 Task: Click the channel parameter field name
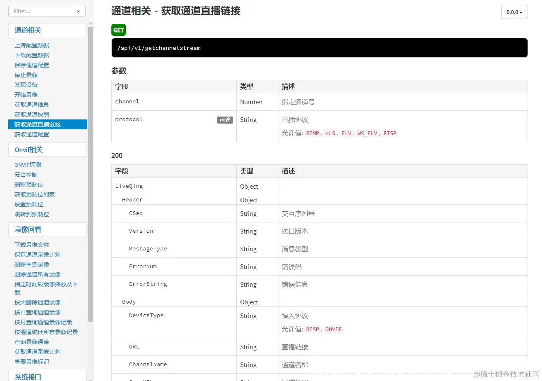[x=127, y=101]
